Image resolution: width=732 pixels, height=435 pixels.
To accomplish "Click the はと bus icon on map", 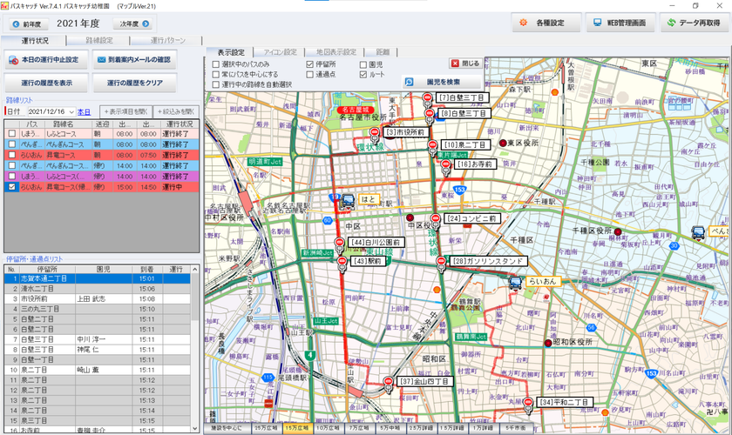I will 346,200.
